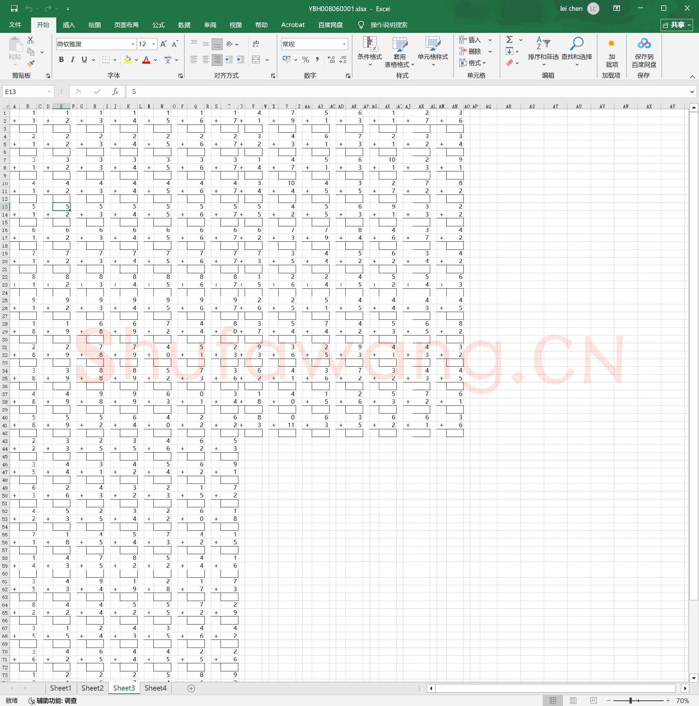This screenshot has height=706, width=699.
Task: Click the Merge and Center icon
Action: click(x=256, y=59)
